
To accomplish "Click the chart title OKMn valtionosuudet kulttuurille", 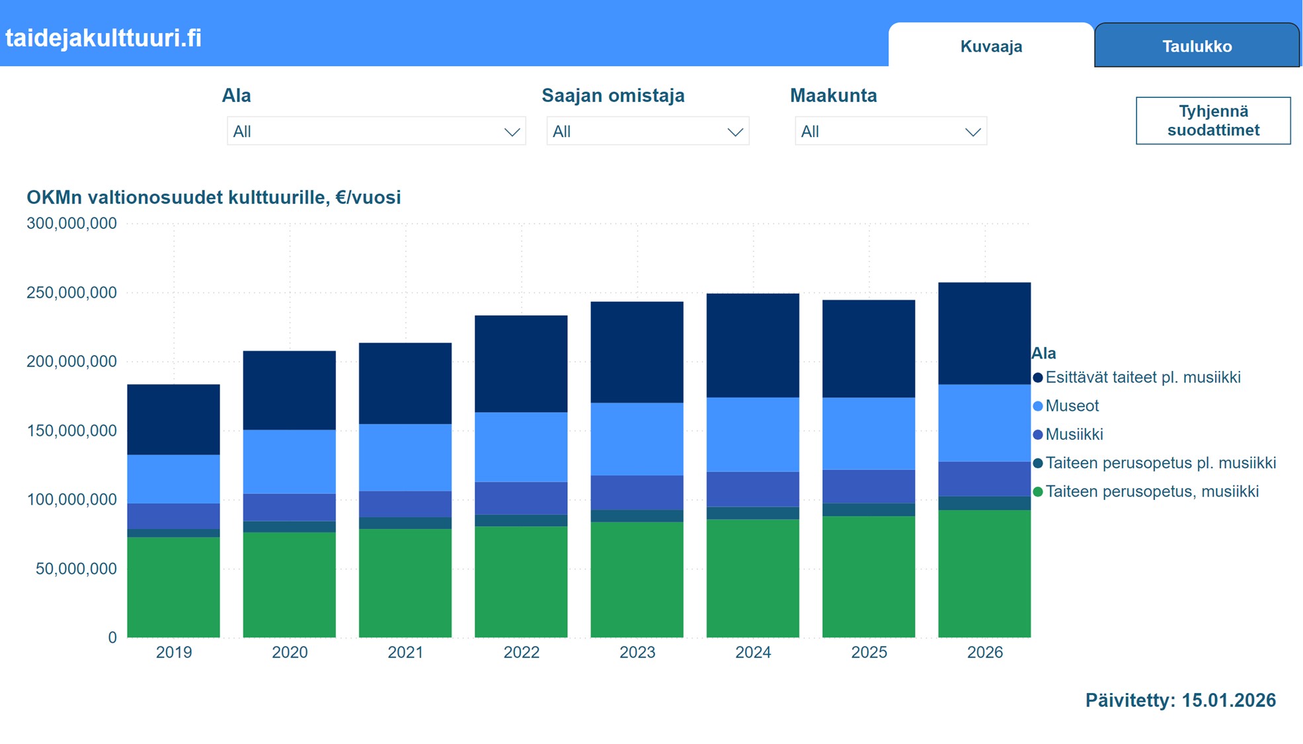I will coord(214,197).
